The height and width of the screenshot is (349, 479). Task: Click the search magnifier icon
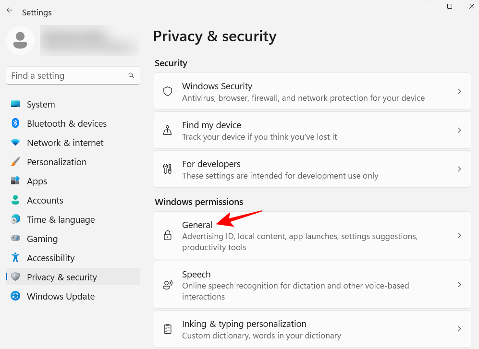(x=131, y=75)
